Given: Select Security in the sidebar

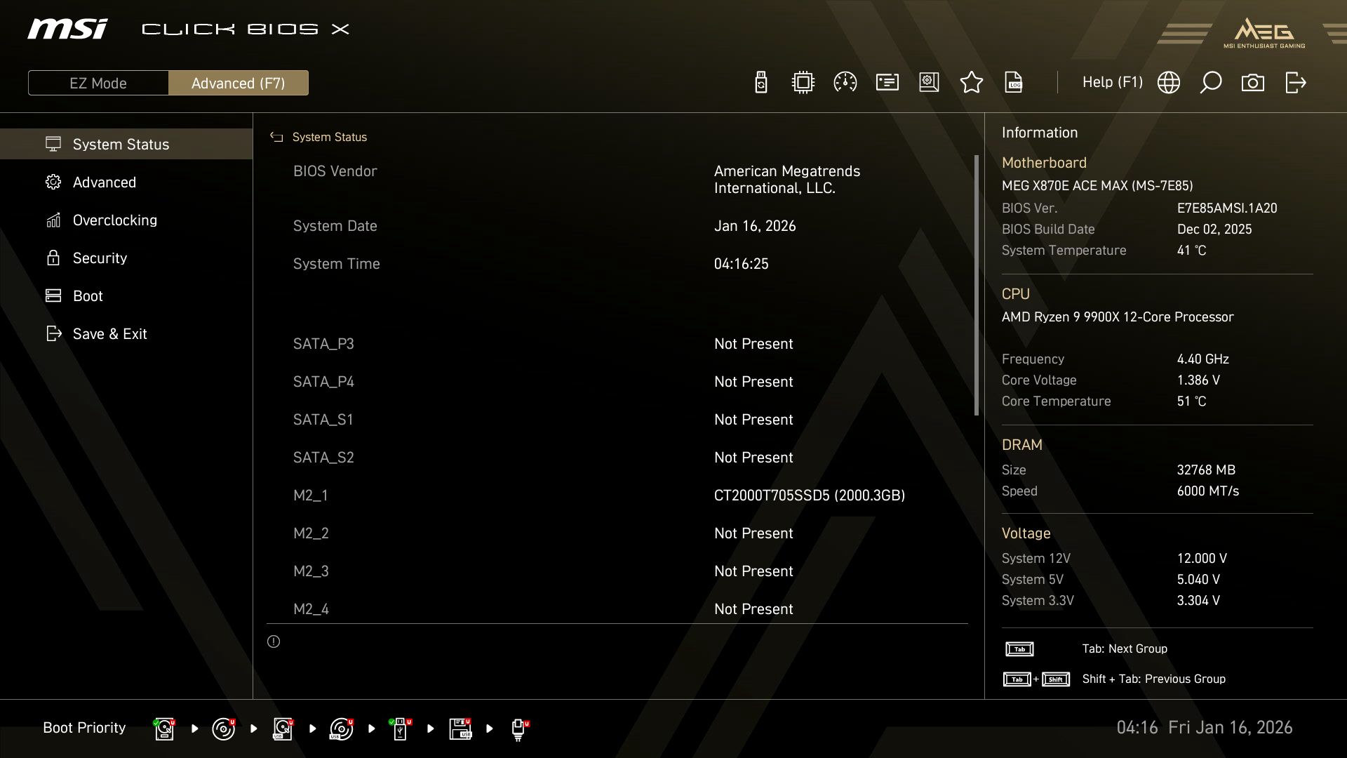Looking at the screenshot, I should pos(100,258).
